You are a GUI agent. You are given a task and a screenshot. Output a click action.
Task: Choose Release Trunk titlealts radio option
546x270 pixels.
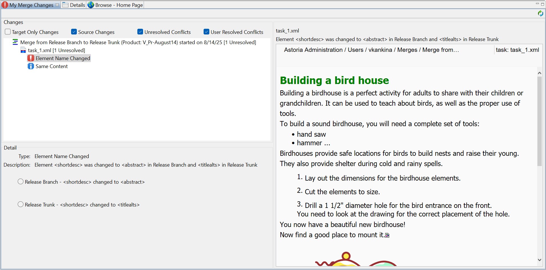pos(21,204)
